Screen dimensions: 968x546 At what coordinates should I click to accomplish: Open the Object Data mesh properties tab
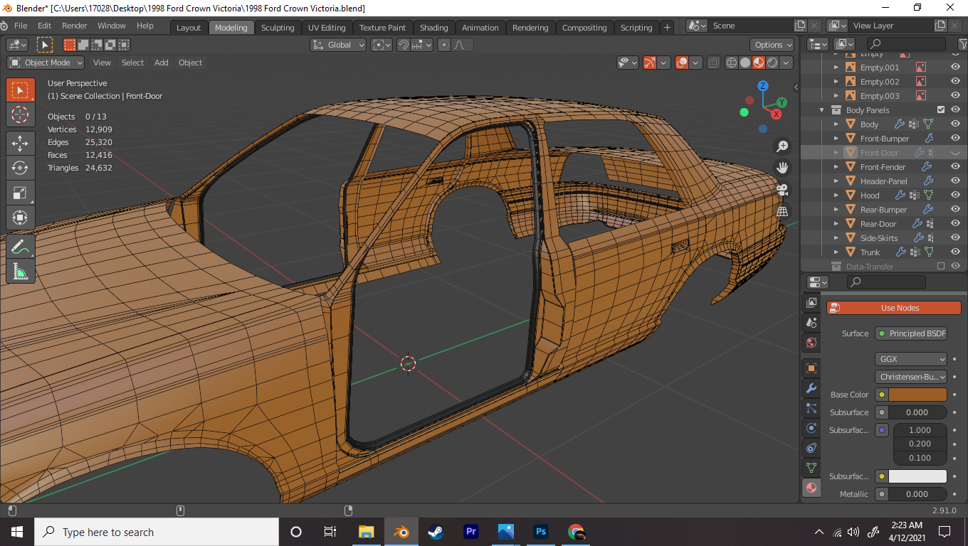[811, 468]
